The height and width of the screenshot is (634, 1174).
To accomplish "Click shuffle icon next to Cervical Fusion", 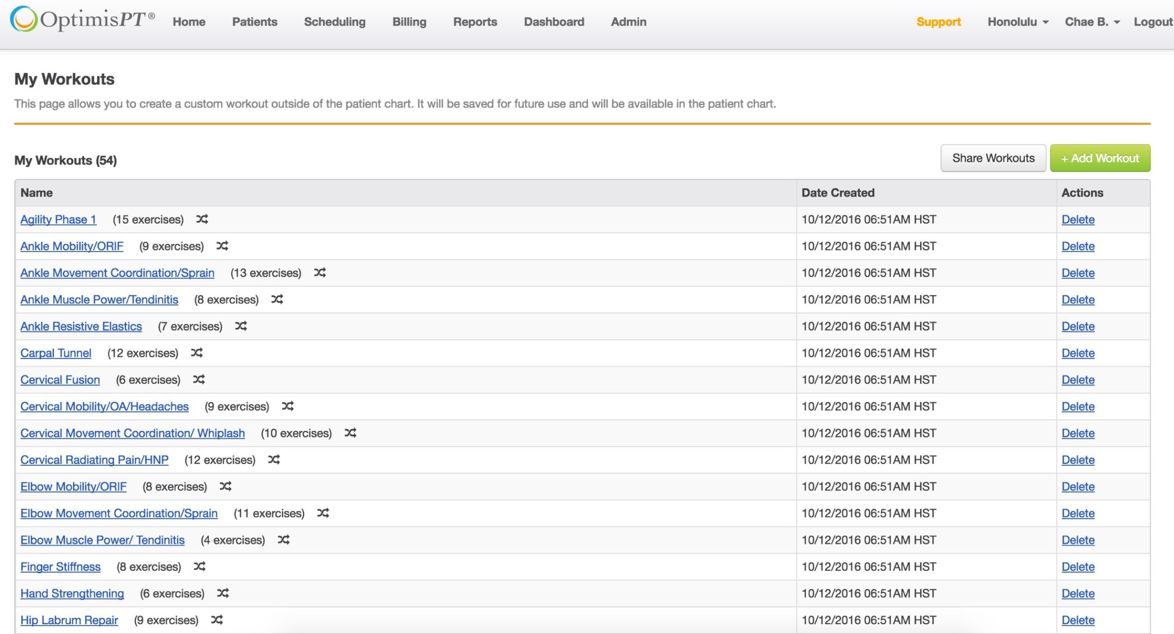I will (x=199, y=379).
